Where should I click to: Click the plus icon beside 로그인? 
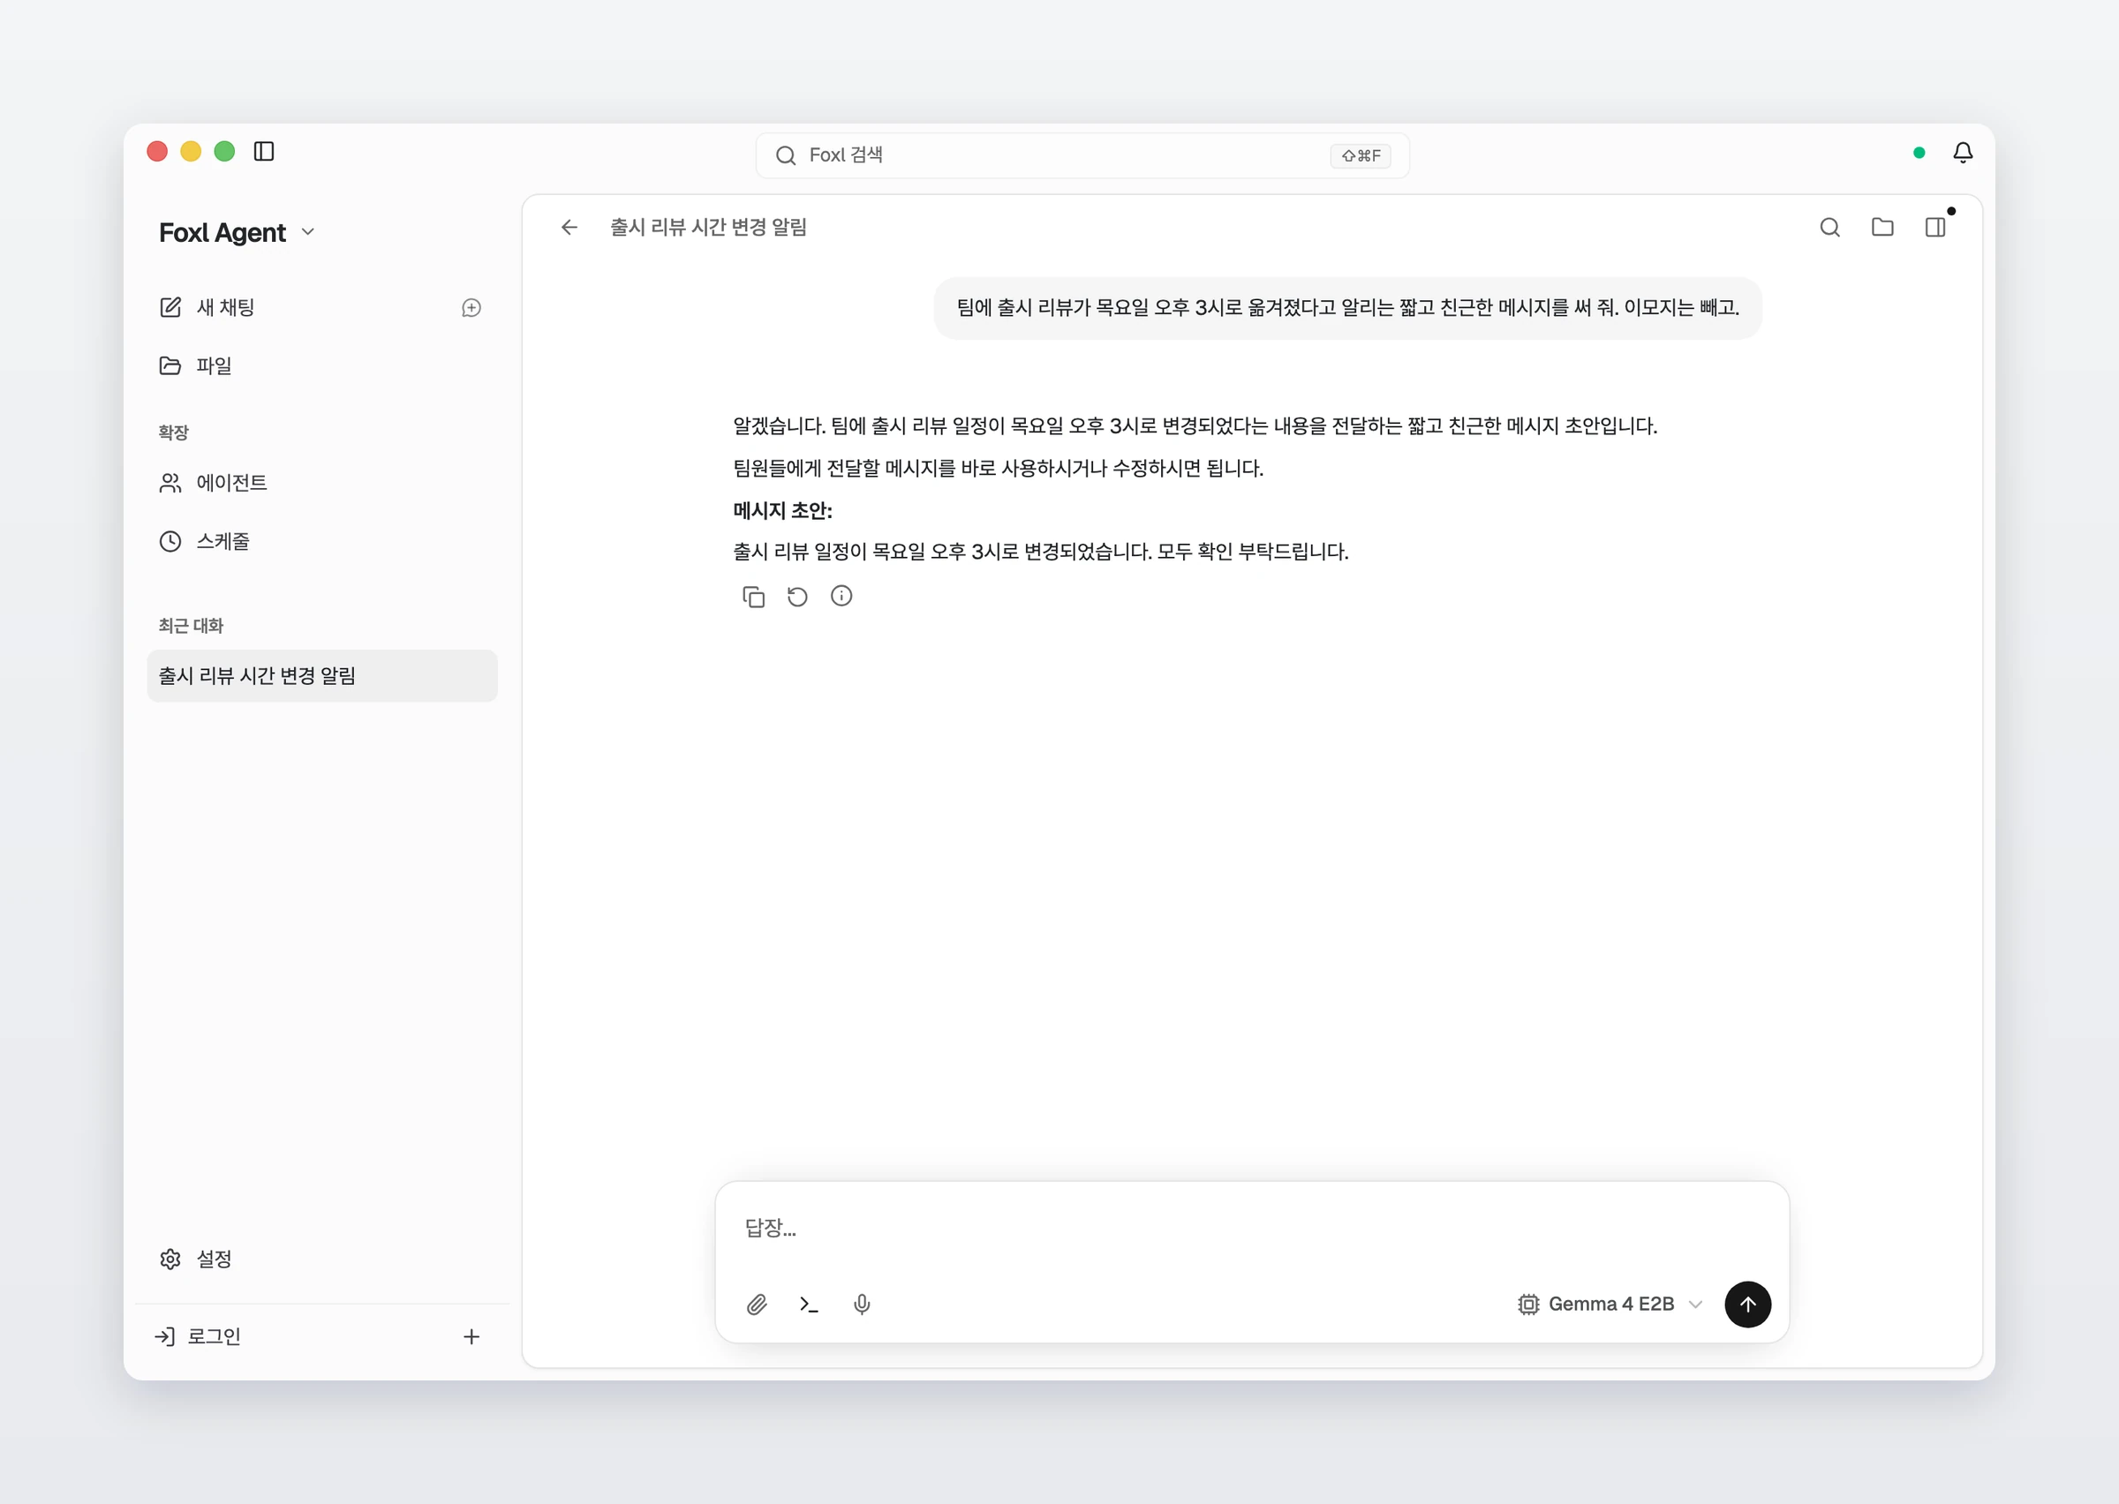click(471, 1336)
